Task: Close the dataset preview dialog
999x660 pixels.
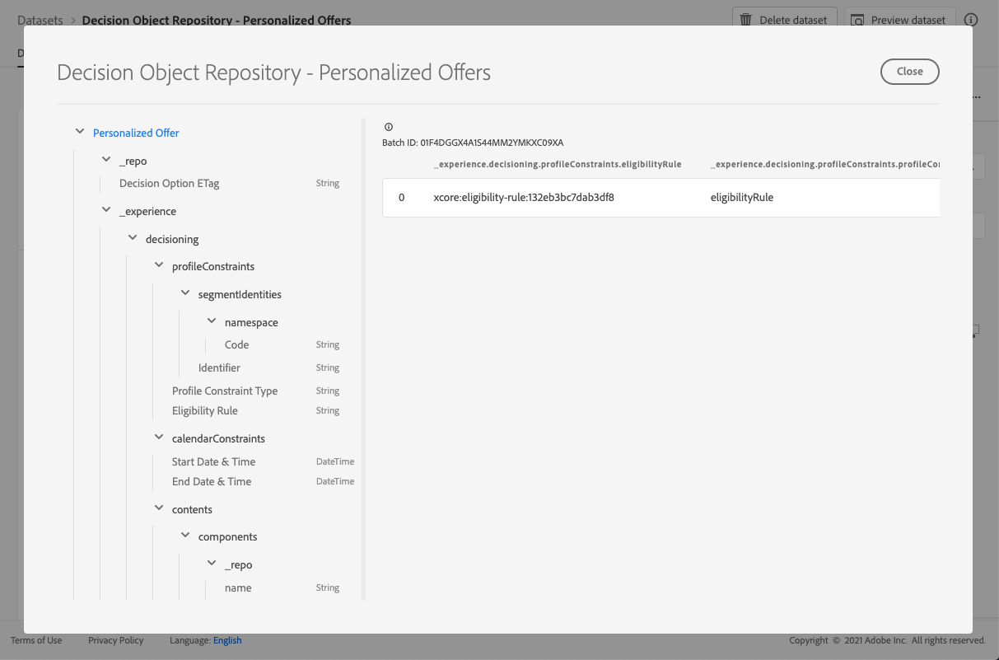Action: (x=909, y=72)
